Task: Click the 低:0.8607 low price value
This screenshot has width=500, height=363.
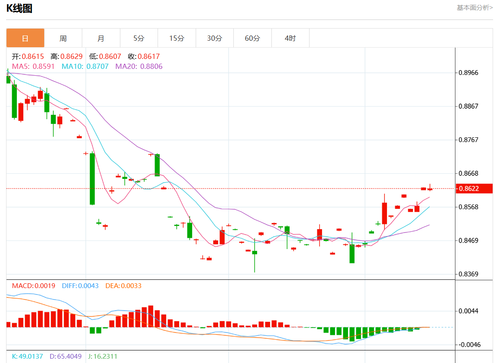Action: [x=105, y=56]
